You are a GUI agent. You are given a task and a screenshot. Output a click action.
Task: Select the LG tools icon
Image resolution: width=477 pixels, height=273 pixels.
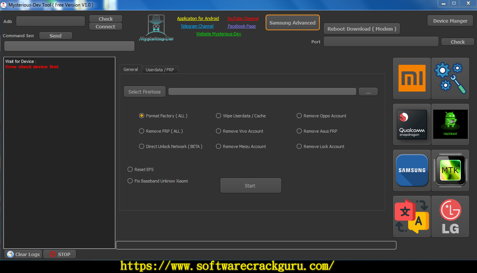point(450,216)
